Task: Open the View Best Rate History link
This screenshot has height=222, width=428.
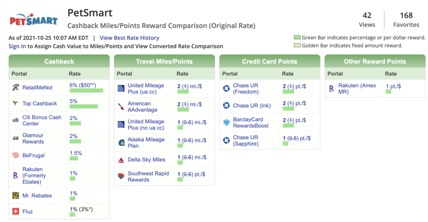Action: pyautogui.click(x=129, y=38)
